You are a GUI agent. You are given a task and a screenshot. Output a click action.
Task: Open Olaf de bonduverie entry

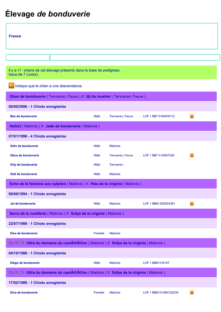click(x=24, y=174)
